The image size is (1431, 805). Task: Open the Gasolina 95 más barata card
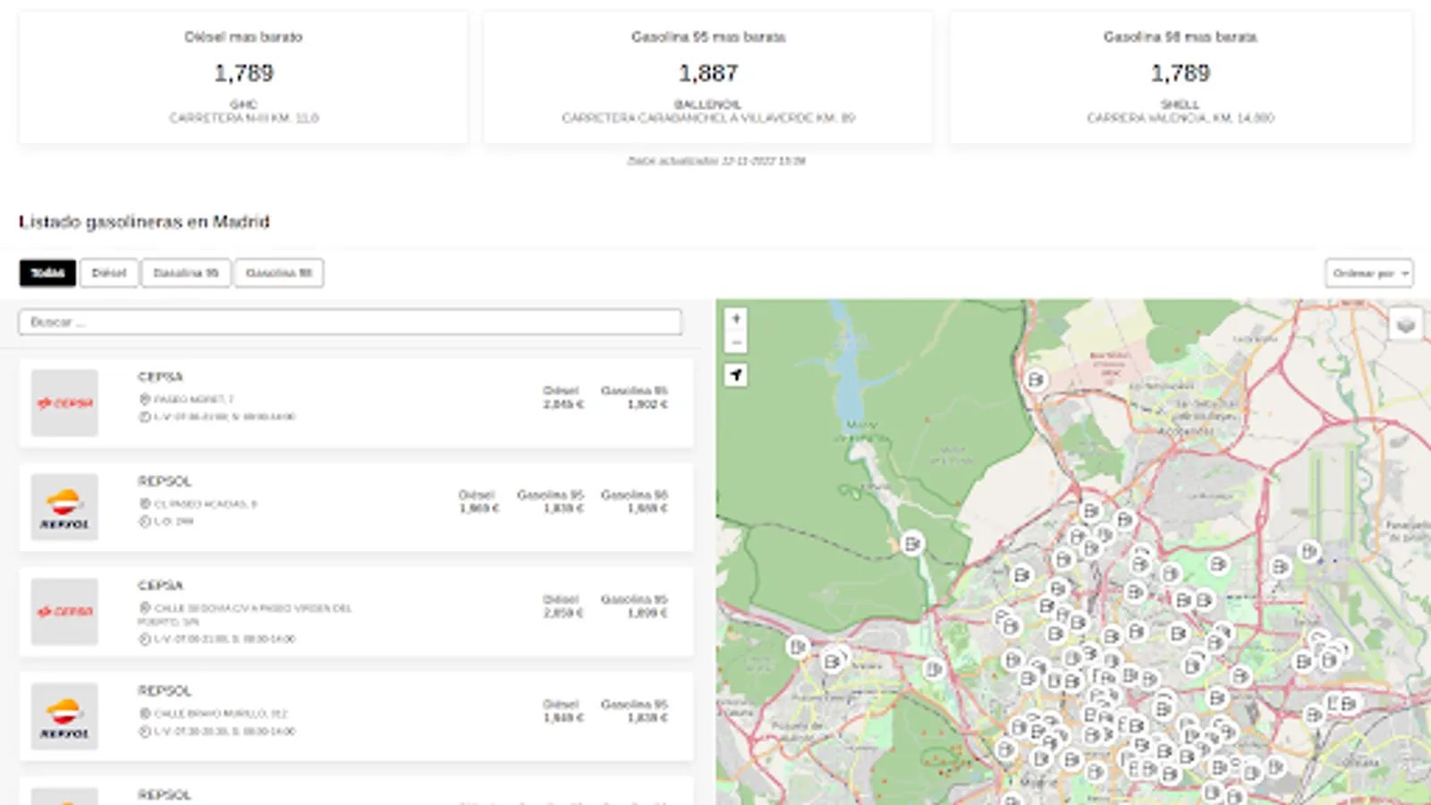tap(707, 77)
